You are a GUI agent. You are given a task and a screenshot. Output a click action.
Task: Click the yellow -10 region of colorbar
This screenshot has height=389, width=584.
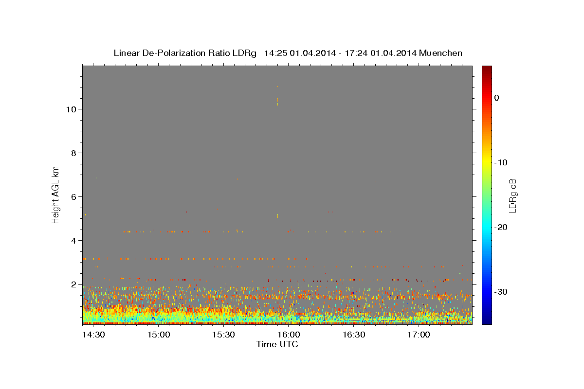pyautogui.click(x=487, y=162)
